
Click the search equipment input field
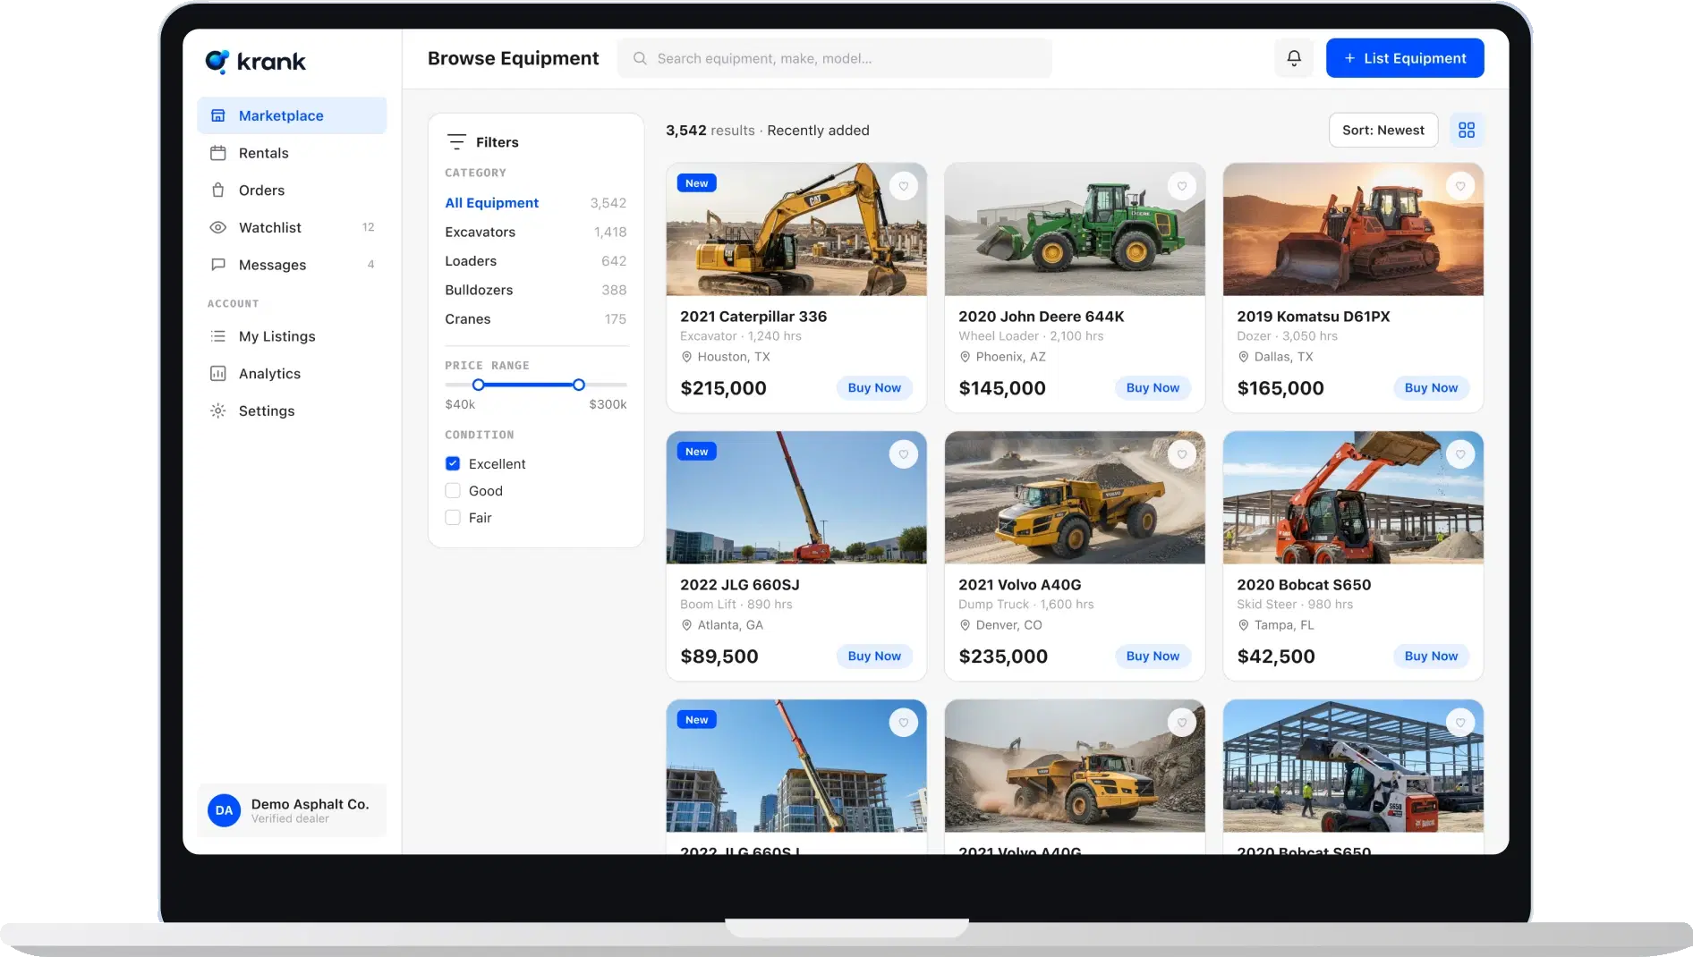tap(835, 59)
